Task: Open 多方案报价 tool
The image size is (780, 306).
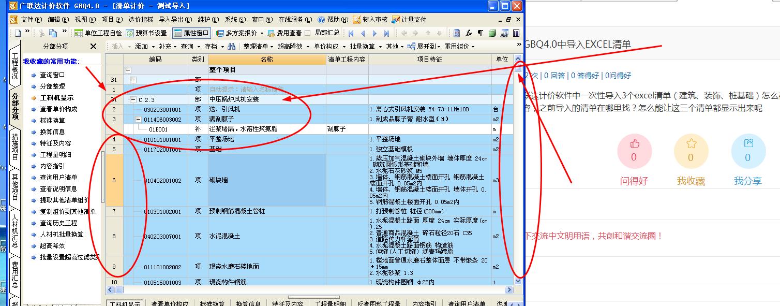Action: click(x=236, y=33)
